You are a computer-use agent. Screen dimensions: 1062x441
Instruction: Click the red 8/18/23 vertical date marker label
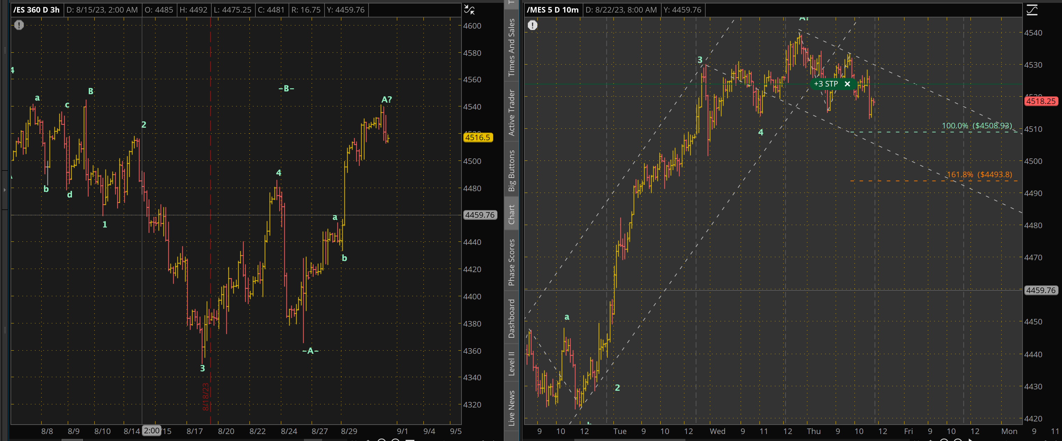[206, 397]
